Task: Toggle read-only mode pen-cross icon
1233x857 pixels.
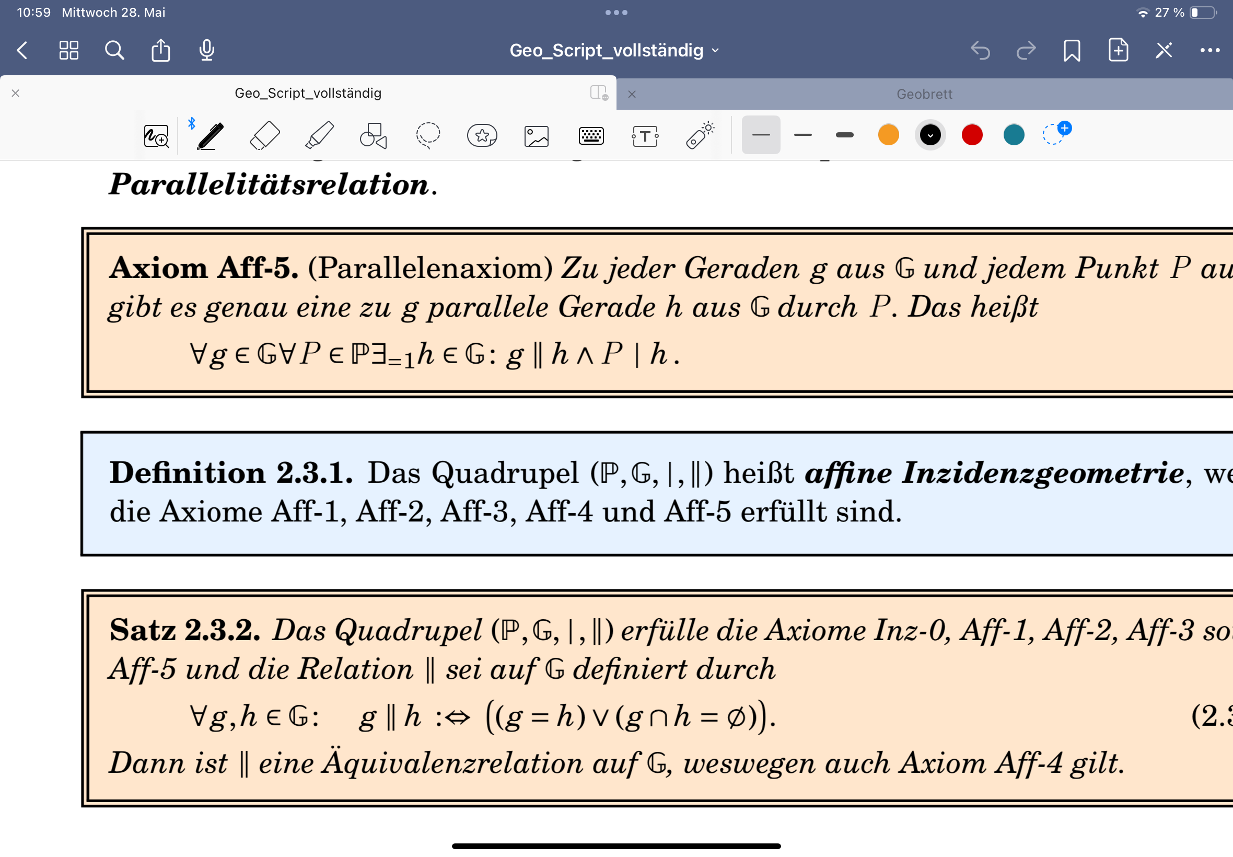Action: (x=1164, y=51)
